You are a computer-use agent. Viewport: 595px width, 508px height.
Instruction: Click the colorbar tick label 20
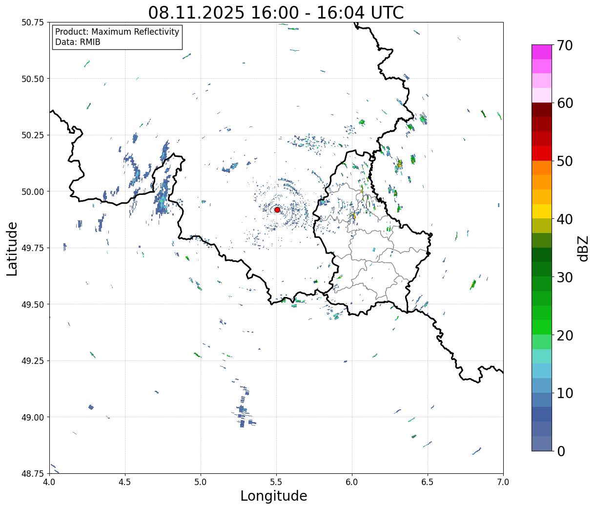click(x=565, y=336)
